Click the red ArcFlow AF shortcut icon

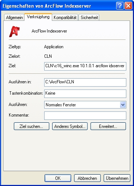tap(14, 31)
